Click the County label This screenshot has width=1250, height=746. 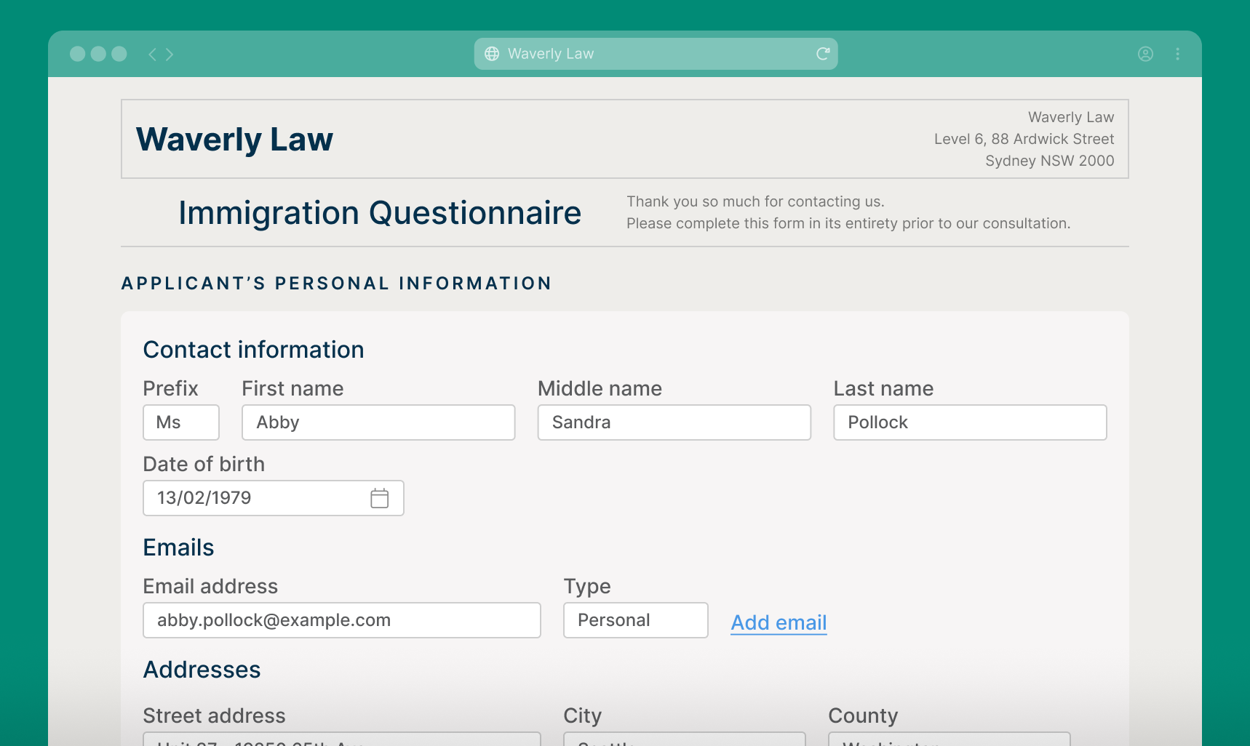click(x=863, y=715)
